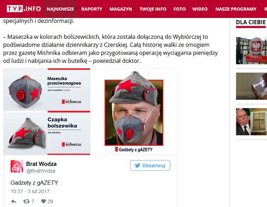Open the RAPORTY menu item
The height and width of the screenshot is (207, 267).
(x=91, y=9)
